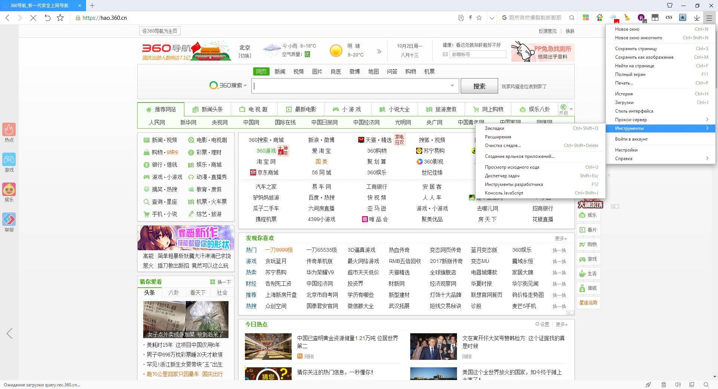This screenshot has width=718, height=389.
Task: Click '换一下' refresh in 猜你爱看
Action: pyautogui.click(x=220, y=282)
